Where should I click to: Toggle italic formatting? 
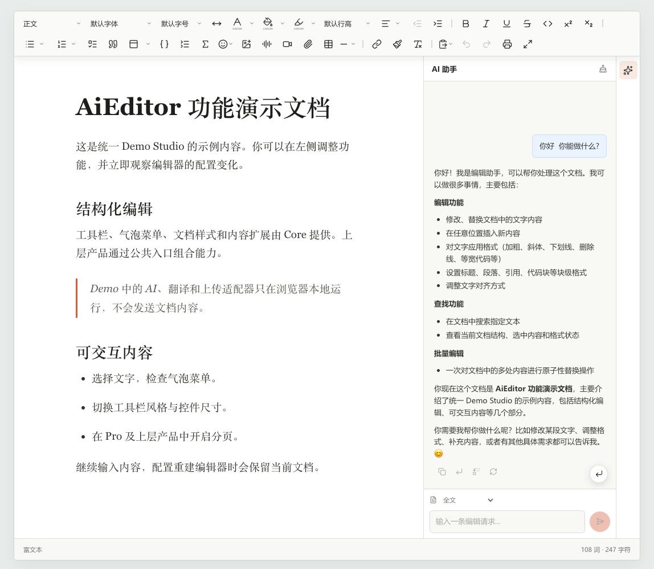(x=486, y=24)
